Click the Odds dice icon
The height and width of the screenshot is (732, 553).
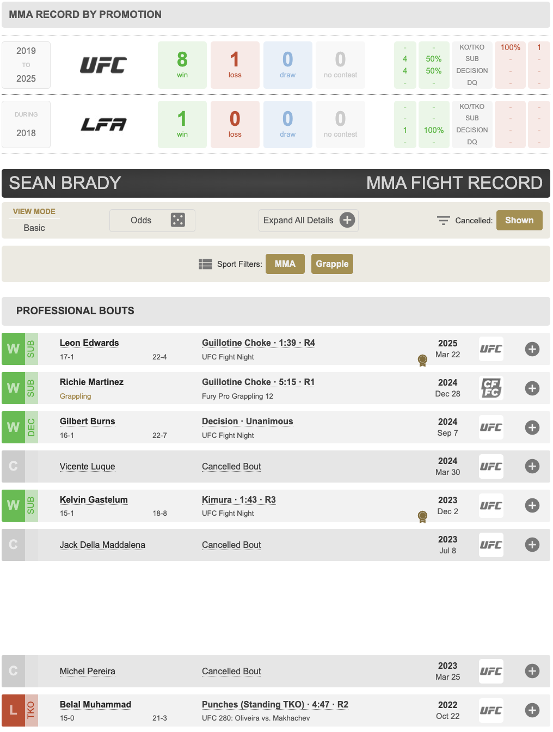177,220
